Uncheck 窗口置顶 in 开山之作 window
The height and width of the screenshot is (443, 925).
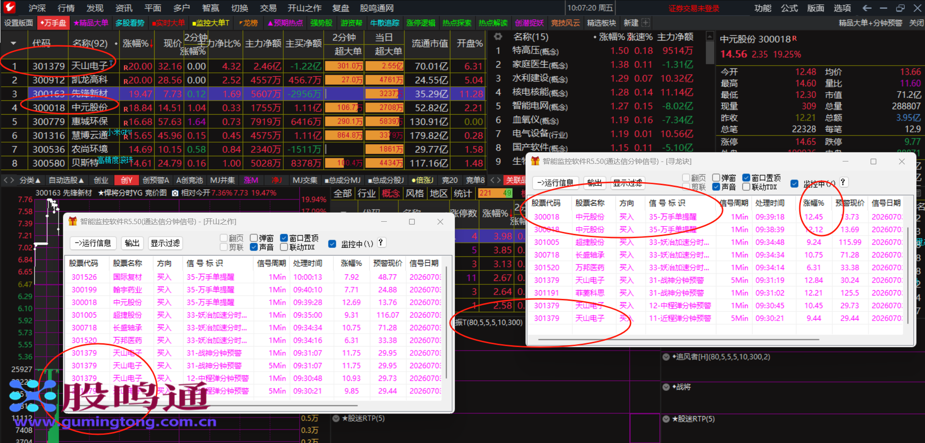pos(284,238)
